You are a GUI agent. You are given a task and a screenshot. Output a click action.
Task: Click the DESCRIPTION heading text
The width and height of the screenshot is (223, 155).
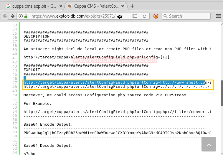coord(37,36)
